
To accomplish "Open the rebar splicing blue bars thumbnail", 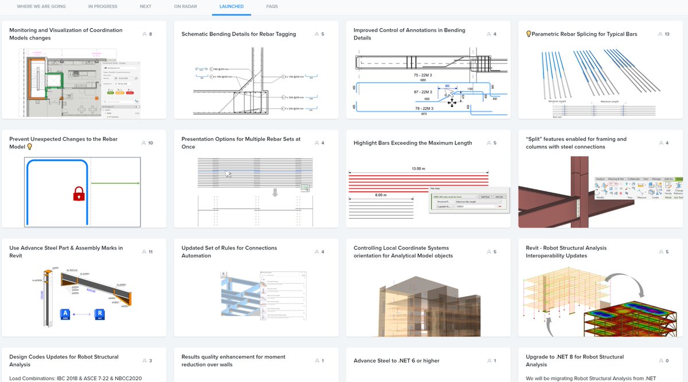I will 600,82.
